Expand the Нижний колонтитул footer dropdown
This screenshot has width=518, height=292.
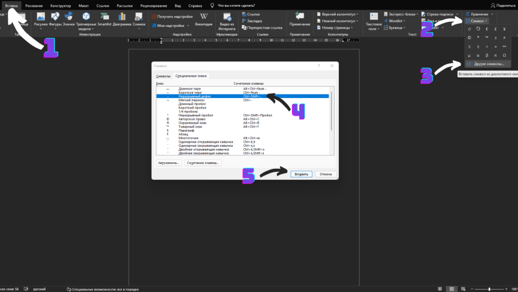pos(357,21)
